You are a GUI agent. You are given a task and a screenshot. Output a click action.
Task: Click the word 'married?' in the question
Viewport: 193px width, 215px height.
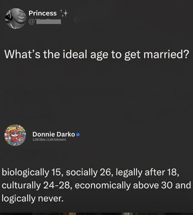(x=166, y=54)
